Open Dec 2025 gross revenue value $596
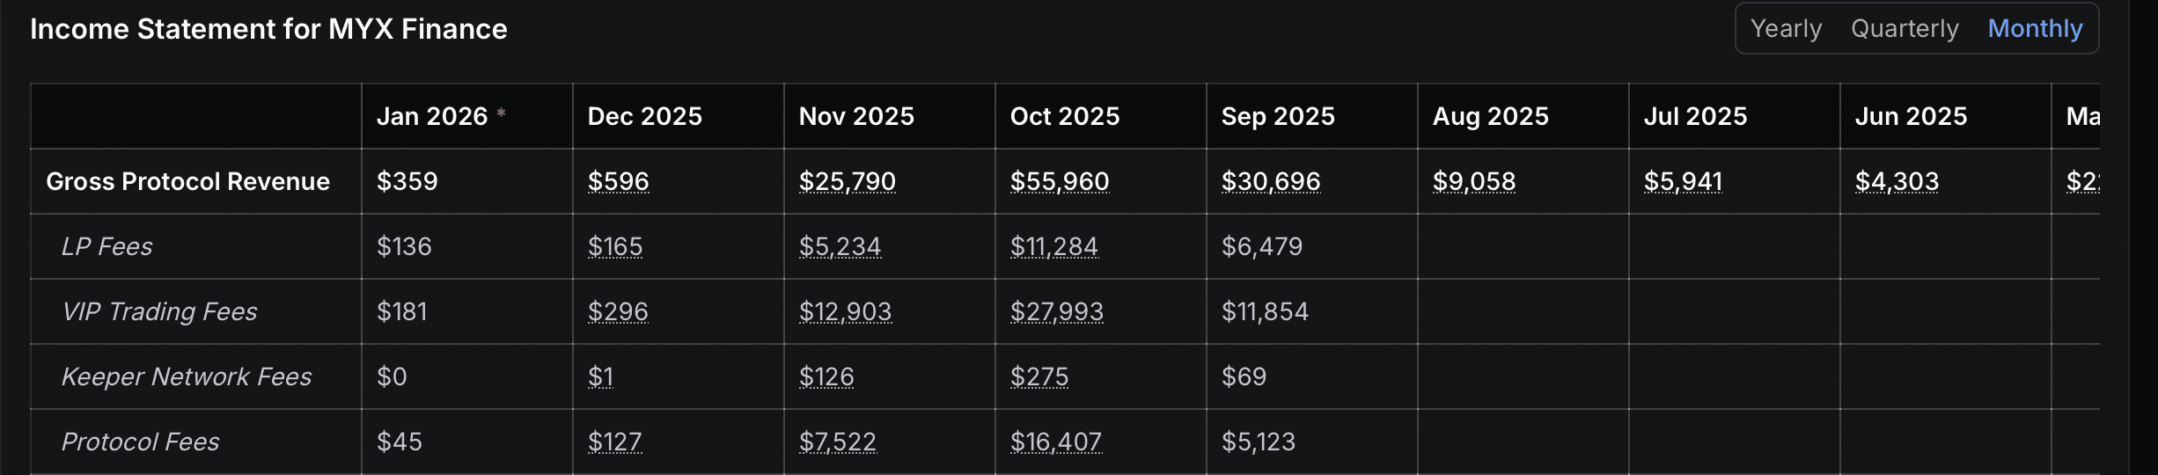This screenshot has height=475, width=2158. pyautogui.click(x=618, y=181)
